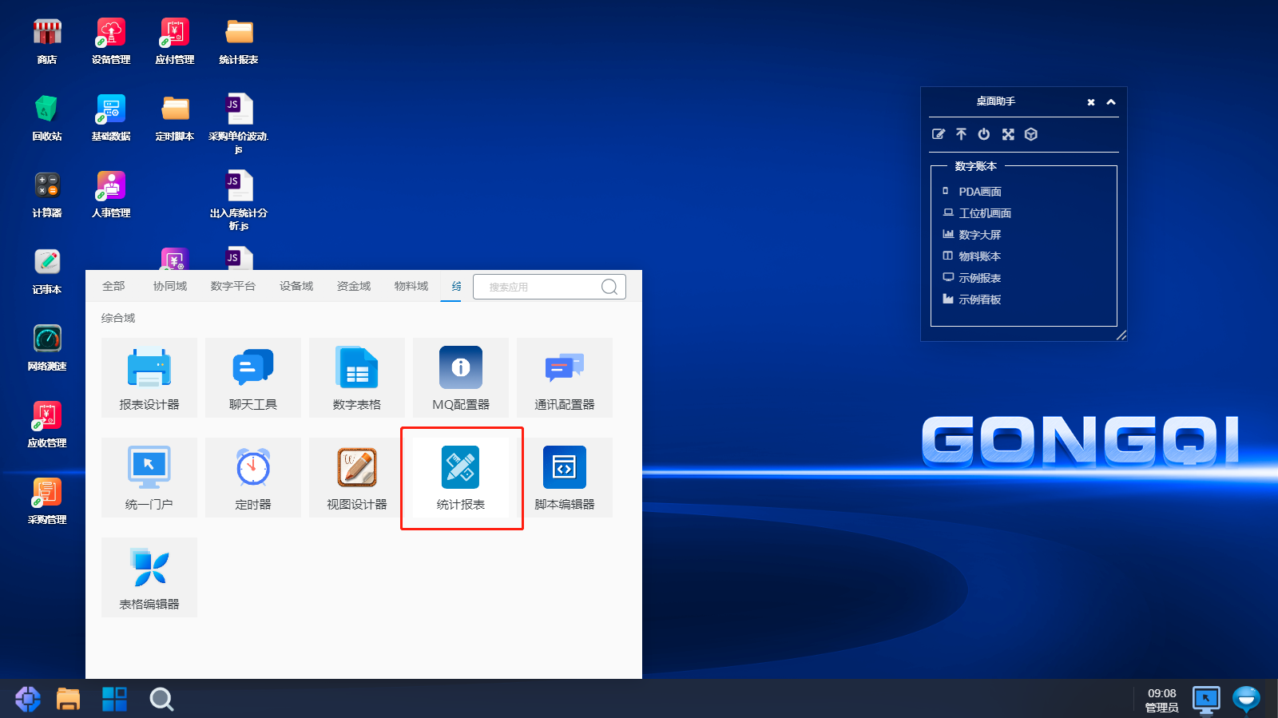Image resolution: width=1278 pixels, height=718 pixels.
Task: Launch the 视图设计器 app
Action: (357, 478)
